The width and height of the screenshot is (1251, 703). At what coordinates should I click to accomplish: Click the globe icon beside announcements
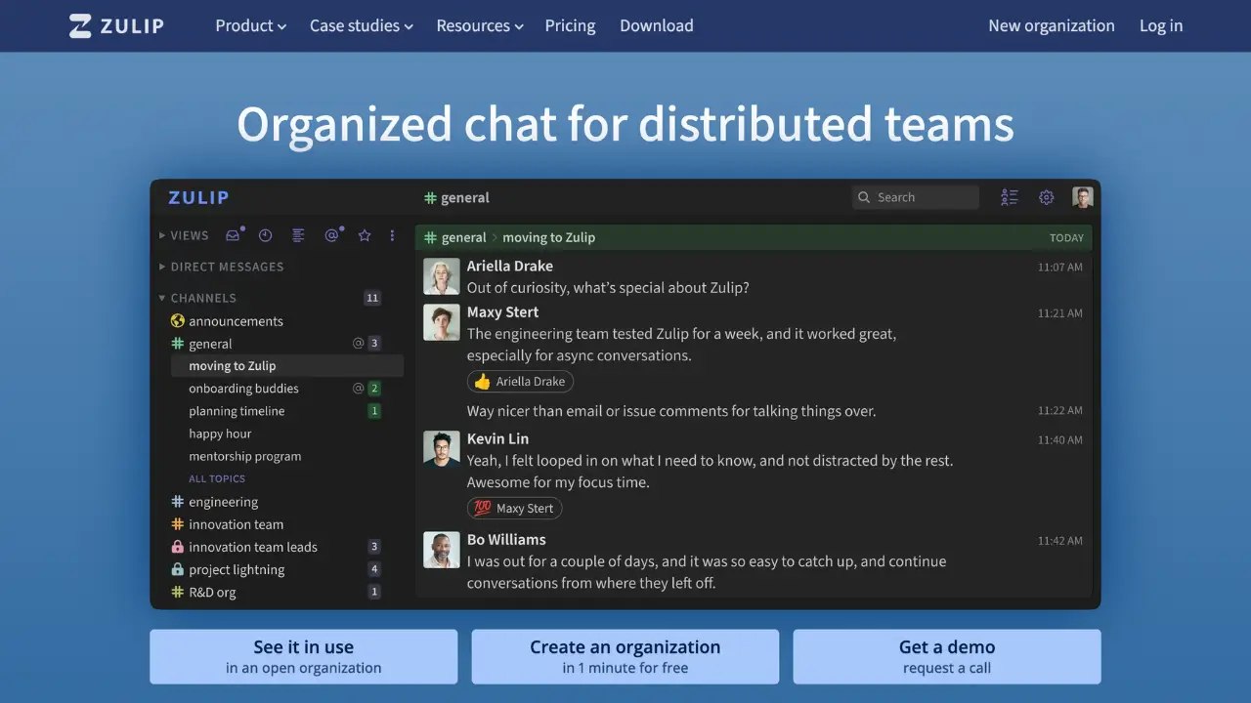coord(177,321)
